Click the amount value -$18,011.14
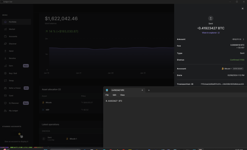247x150 pixels. coord(236,39)
